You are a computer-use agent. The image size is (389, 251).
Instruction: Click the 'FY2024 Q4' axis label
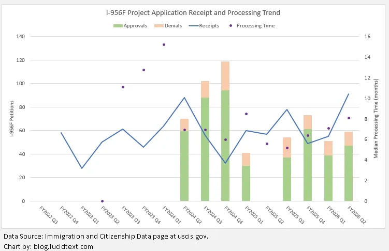click(x=234, y=215)
